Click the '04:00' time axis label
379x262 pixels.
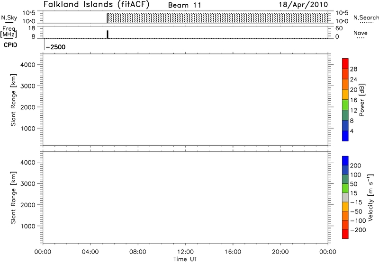click(x=90, y=252)
